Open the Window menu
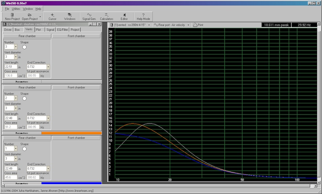 point(28,9)
